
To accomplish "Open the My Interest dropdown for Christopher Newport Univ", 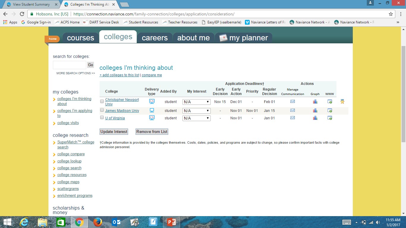I will [x=196, y=102].
